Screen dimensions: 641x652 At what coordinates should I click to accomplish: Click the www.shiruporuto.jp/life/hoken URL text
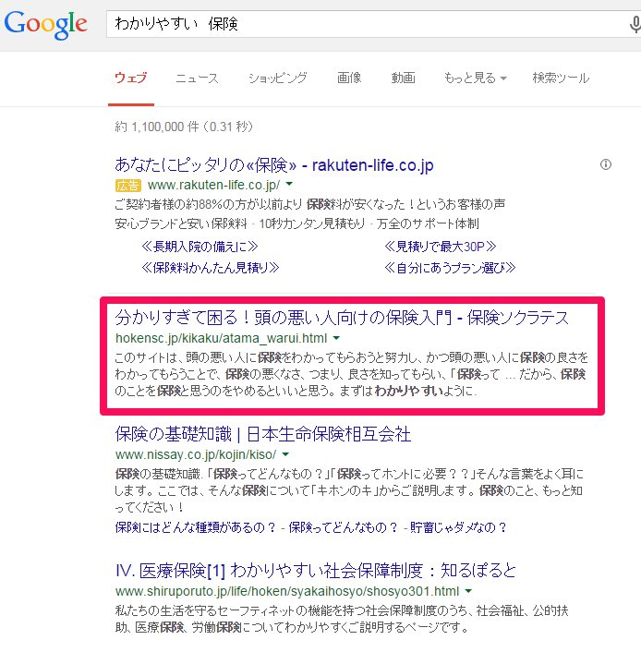point(287,591)
